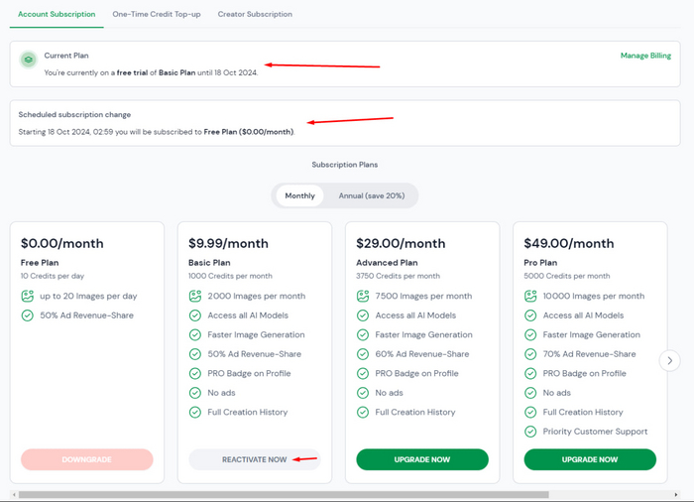
Task: Click the Current Plan layers icon
Action: (x=29, y=61)
